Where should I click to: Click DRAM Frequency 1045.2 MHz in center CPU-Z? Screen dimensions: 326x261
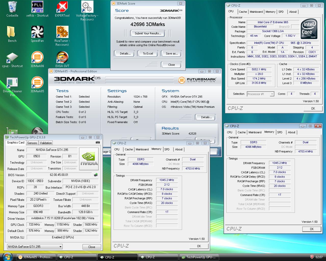coord(167,180)
